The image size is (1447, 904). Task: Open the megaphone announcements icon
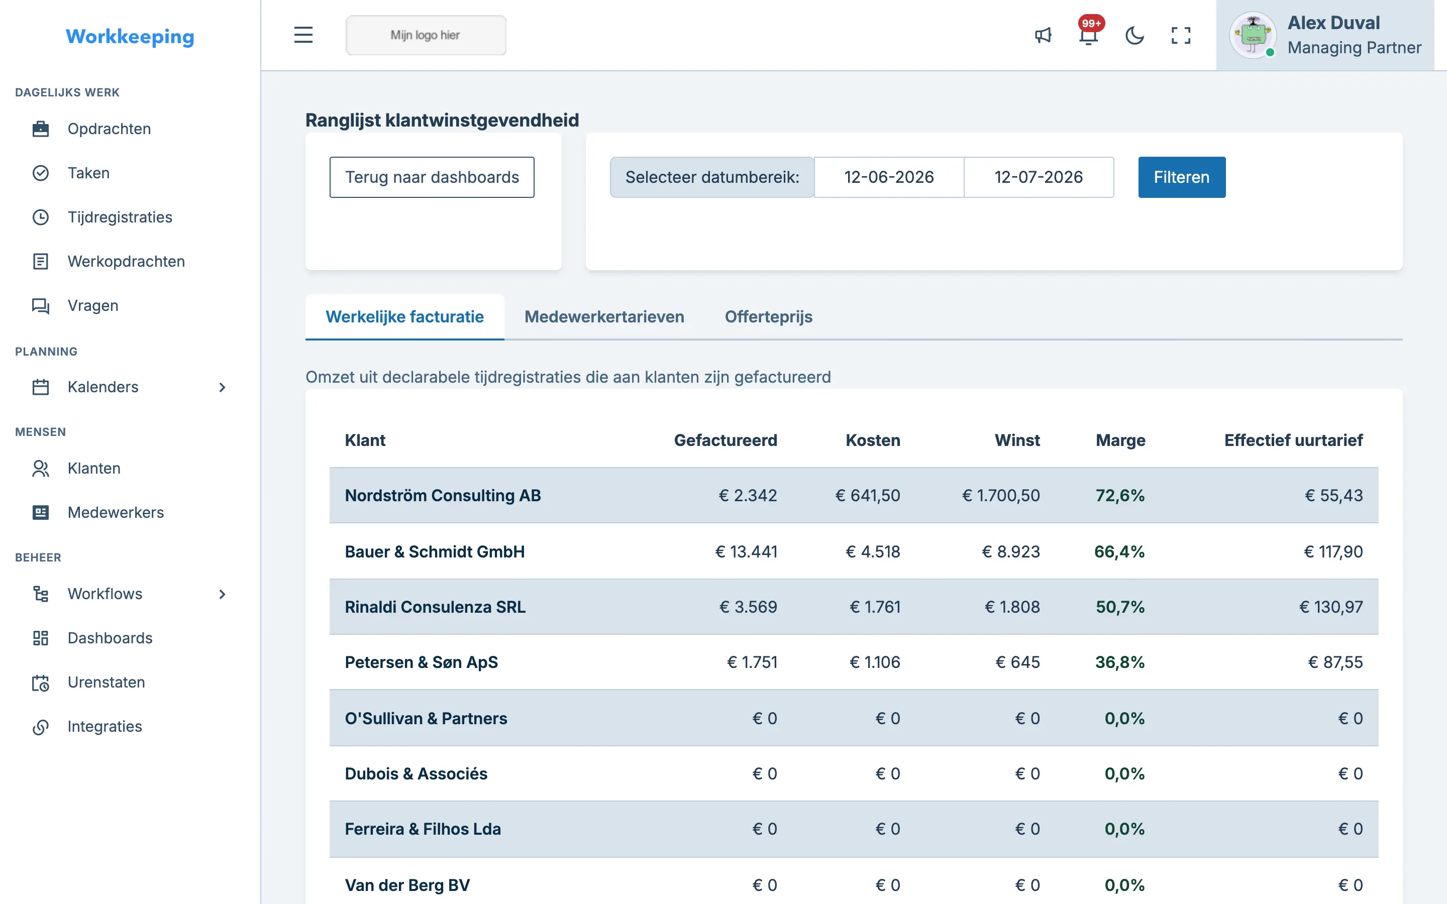1043,35
